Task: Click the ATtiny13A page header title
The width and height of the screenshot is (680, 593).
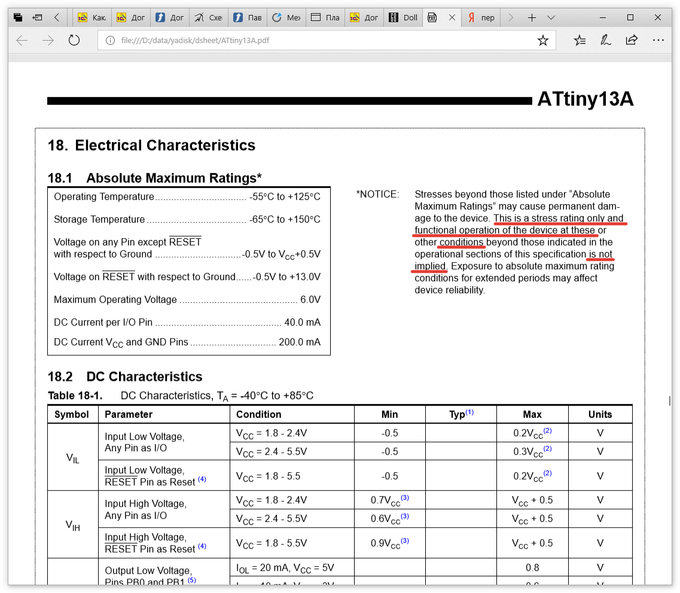Action: 586,99
